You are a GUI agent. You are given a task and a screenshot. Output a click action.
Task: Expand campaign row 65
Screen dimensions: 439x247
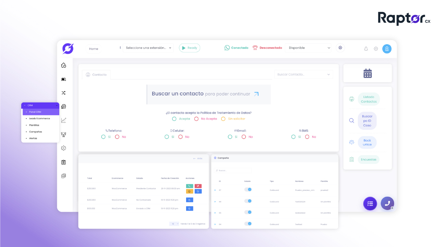(x=215, y=213)
